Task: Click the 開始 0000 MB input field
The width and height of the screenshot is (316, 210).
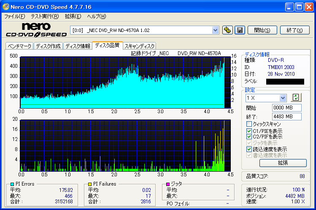Action: (x=287, y=108)
